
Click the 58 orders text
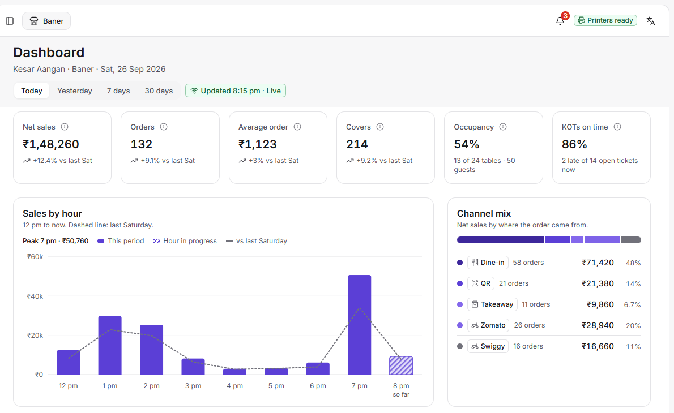pos(528,263)
